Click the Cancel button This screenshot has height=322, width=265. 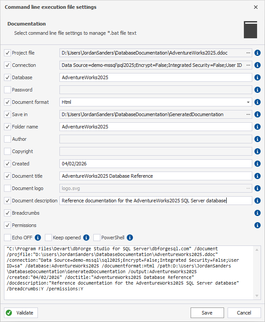[x=244, y=313]
